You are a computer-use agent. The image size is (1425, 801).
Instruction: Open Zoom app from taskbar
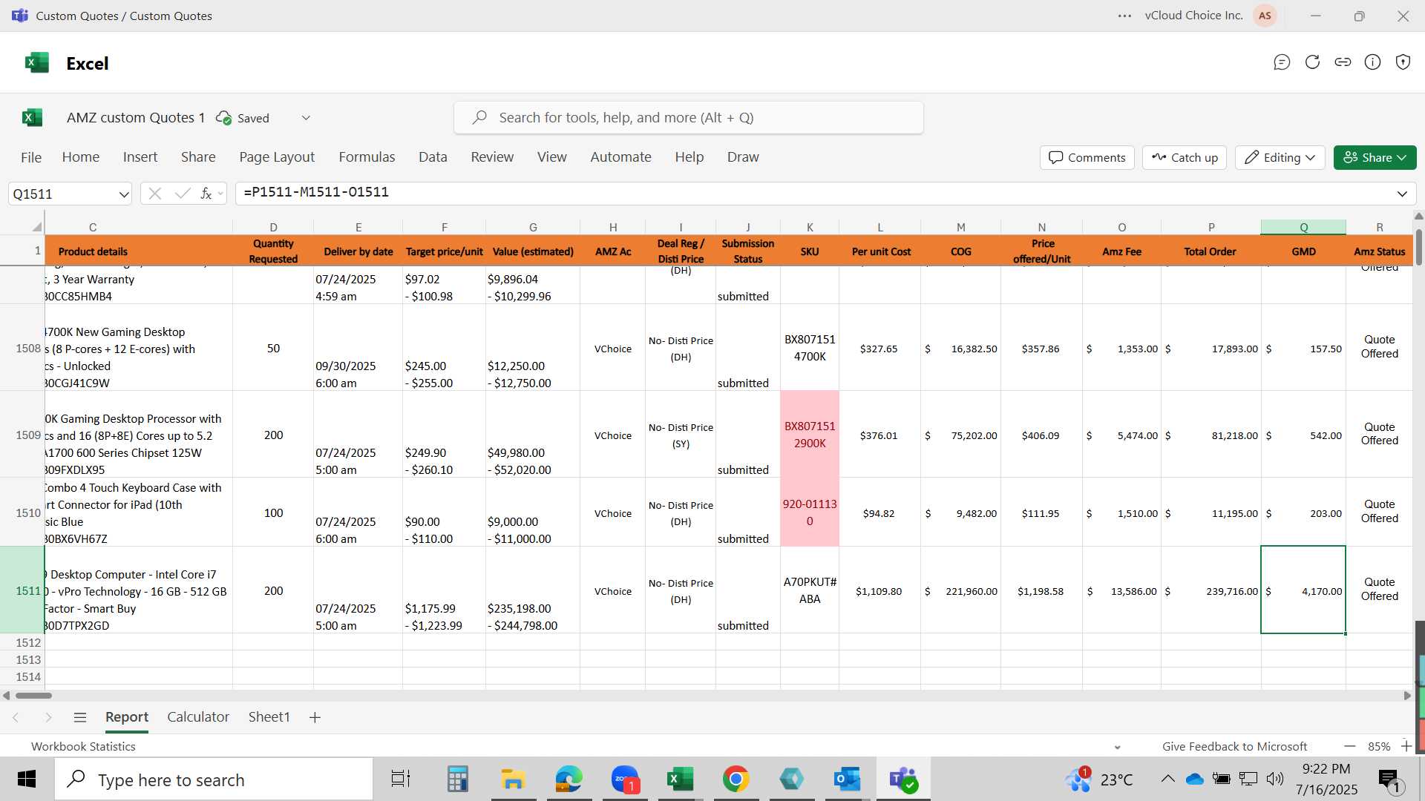pyautogui.click(x=625, y=779)
